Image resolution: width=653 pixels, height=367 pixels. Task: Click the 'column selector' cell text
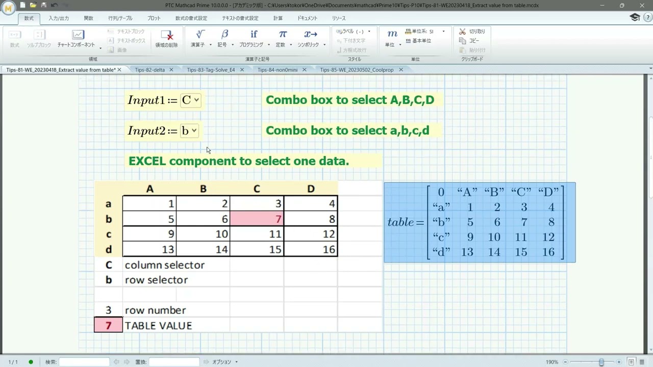[x=164, y=265]
